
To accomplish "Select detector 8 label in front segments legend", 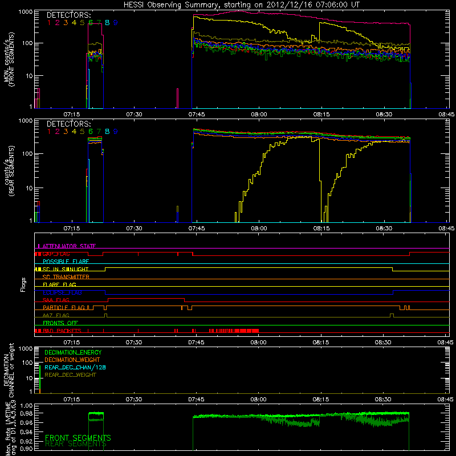I will click(x=107, y=23).
